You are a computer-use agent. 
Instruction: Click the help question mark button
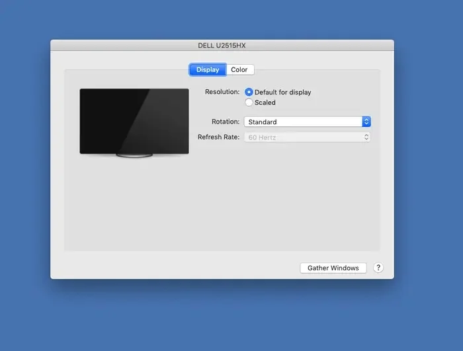tap(378, 268)
